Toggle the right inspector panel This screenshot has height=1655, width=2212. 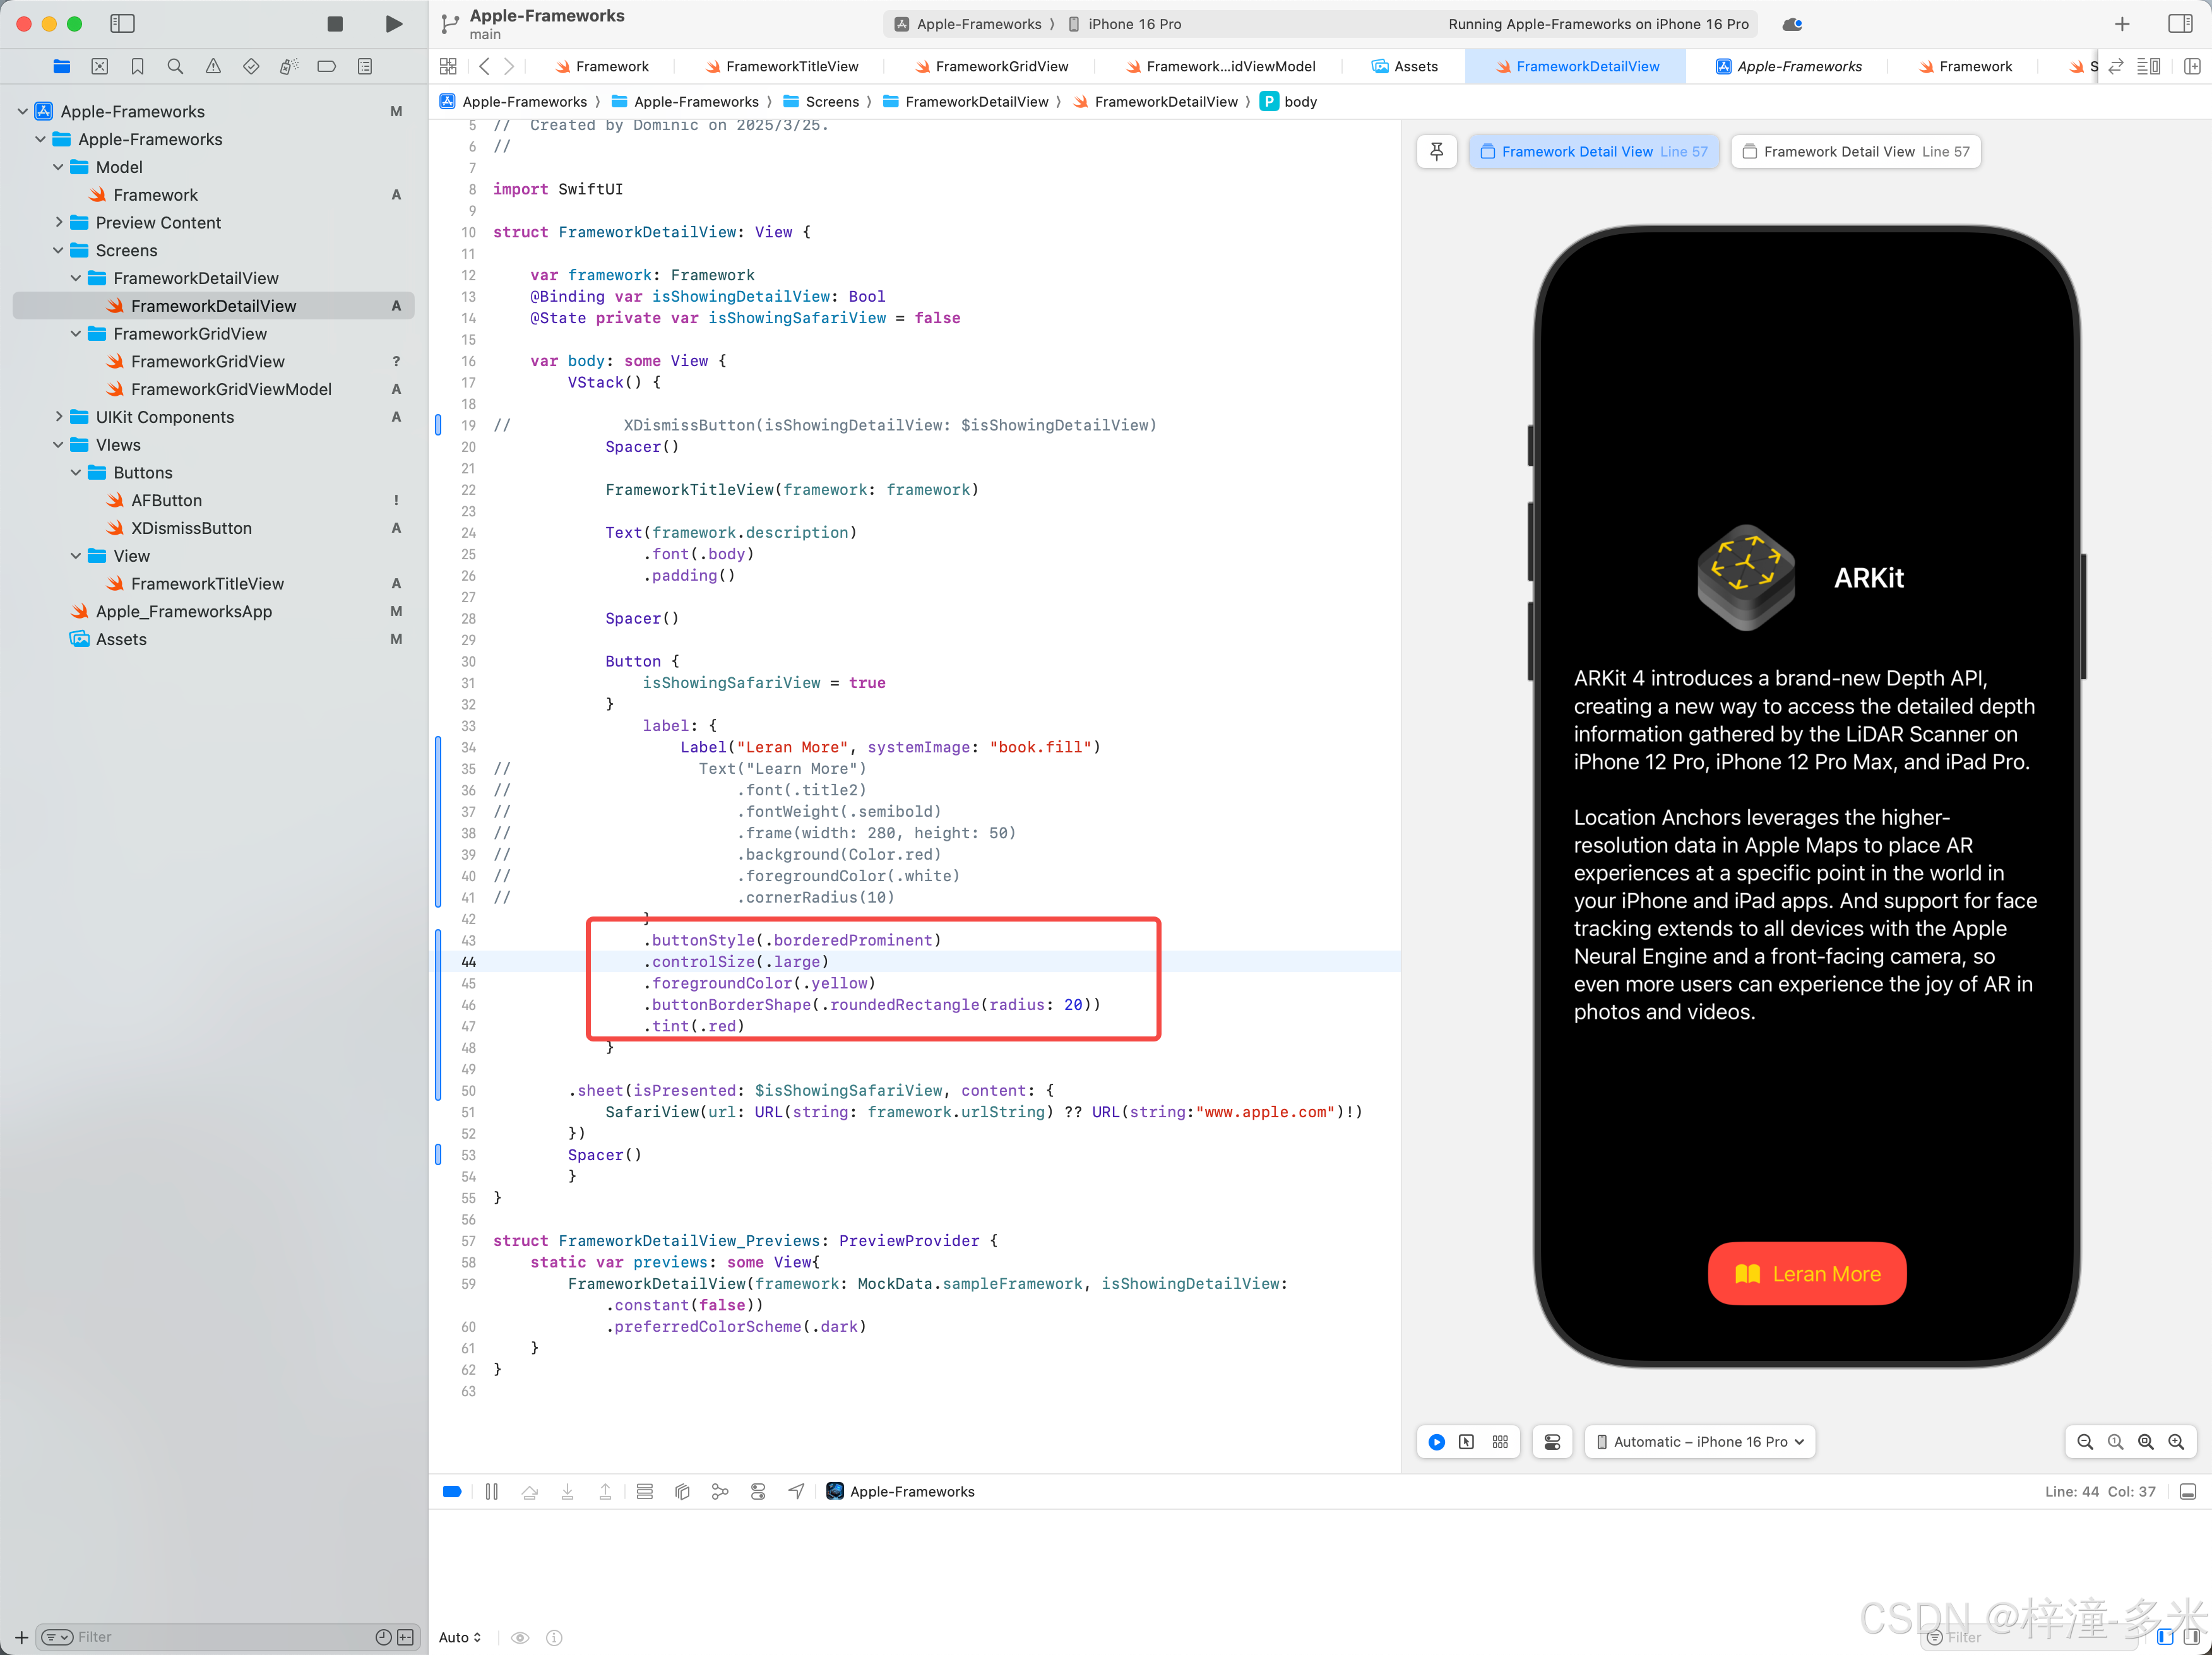tap(2180, 24)
